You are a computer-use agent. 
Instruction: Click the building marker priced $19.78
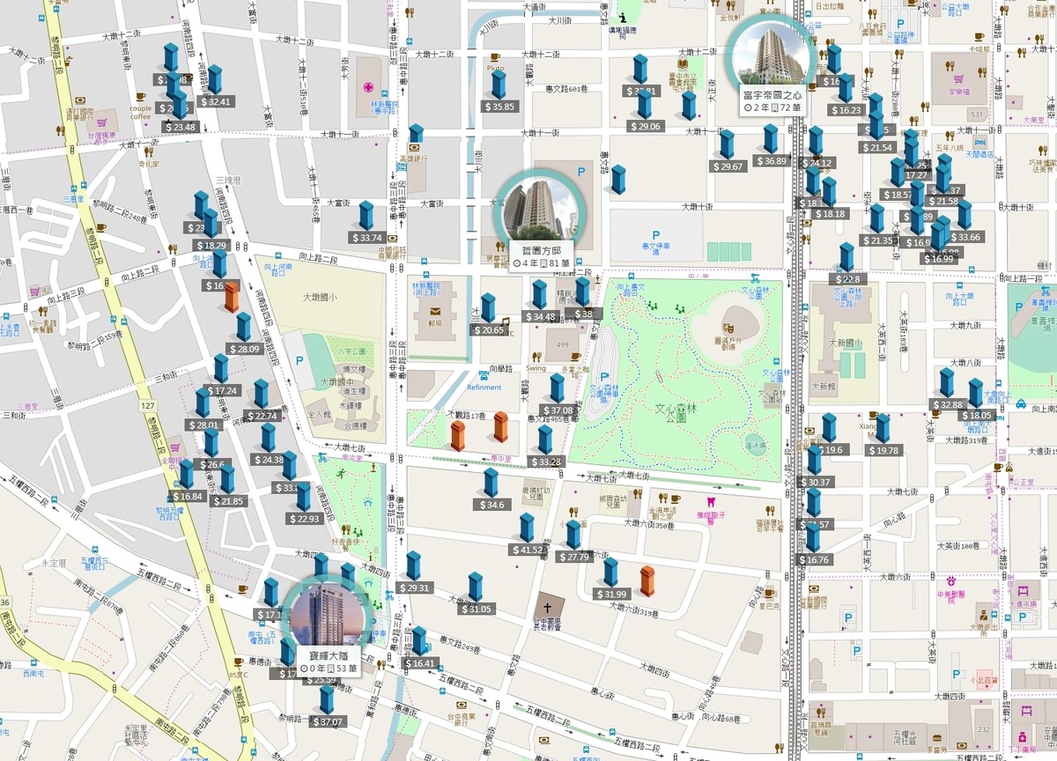[883, 429]
